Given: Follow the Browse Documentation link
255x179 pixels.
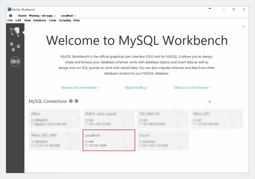Looking at the screenshot, I should [80, 87].
